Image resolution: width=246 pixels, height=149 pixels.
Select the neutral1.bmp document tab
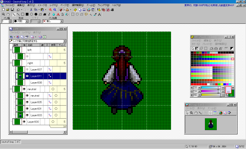coord(10,142)
